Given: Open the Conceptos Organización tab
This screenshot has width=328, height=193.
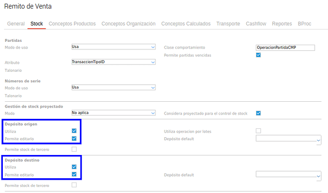Looking at the screenshot, I should 128,23.
